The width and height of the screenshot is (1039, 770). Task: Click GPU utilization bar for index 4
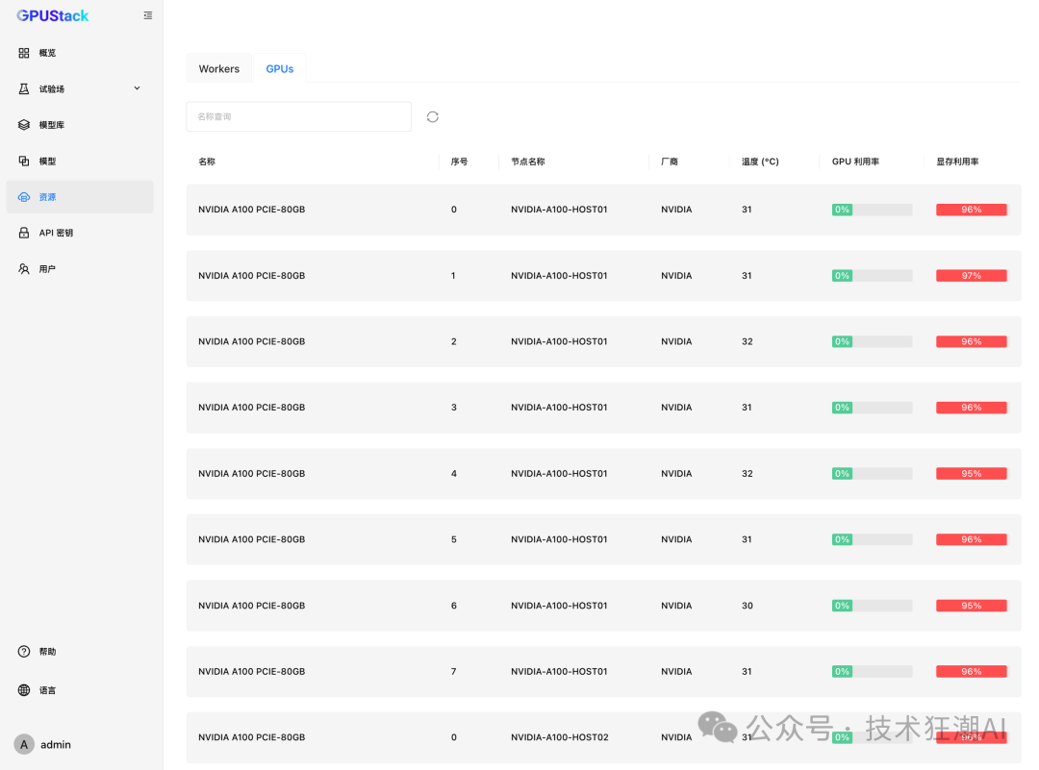point(872,474)
